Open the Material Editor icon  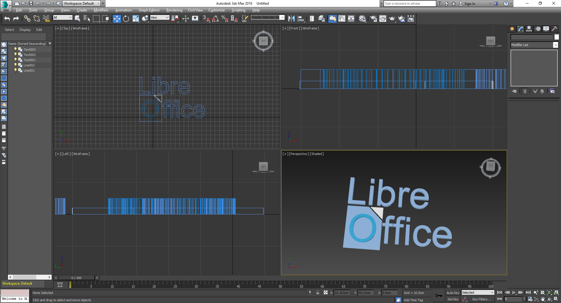point(362,19)
